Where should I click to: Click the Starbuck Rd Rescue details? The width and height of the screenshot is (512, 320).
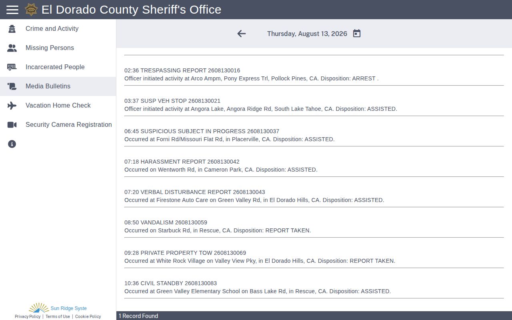(x=218, y=230)
